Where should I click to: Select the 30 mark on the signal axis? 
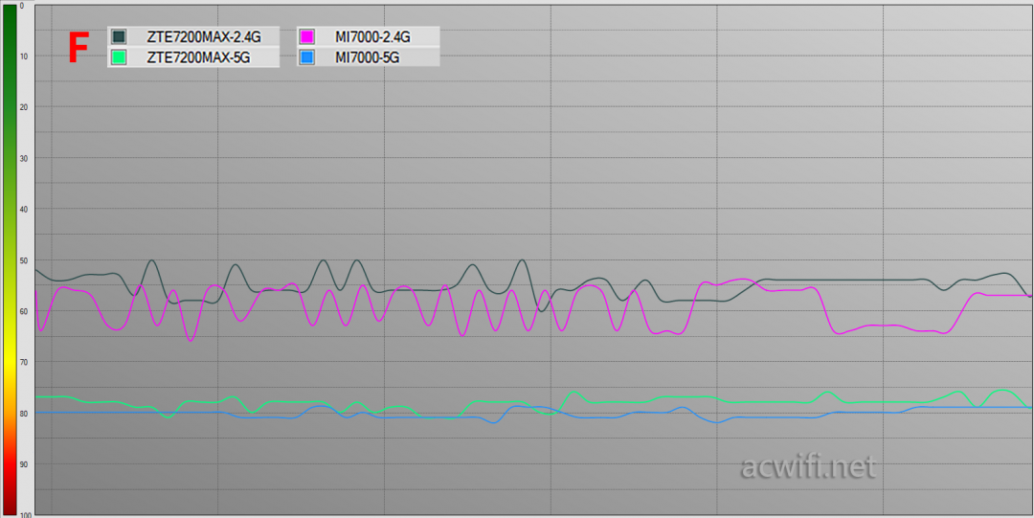[22, 158]
